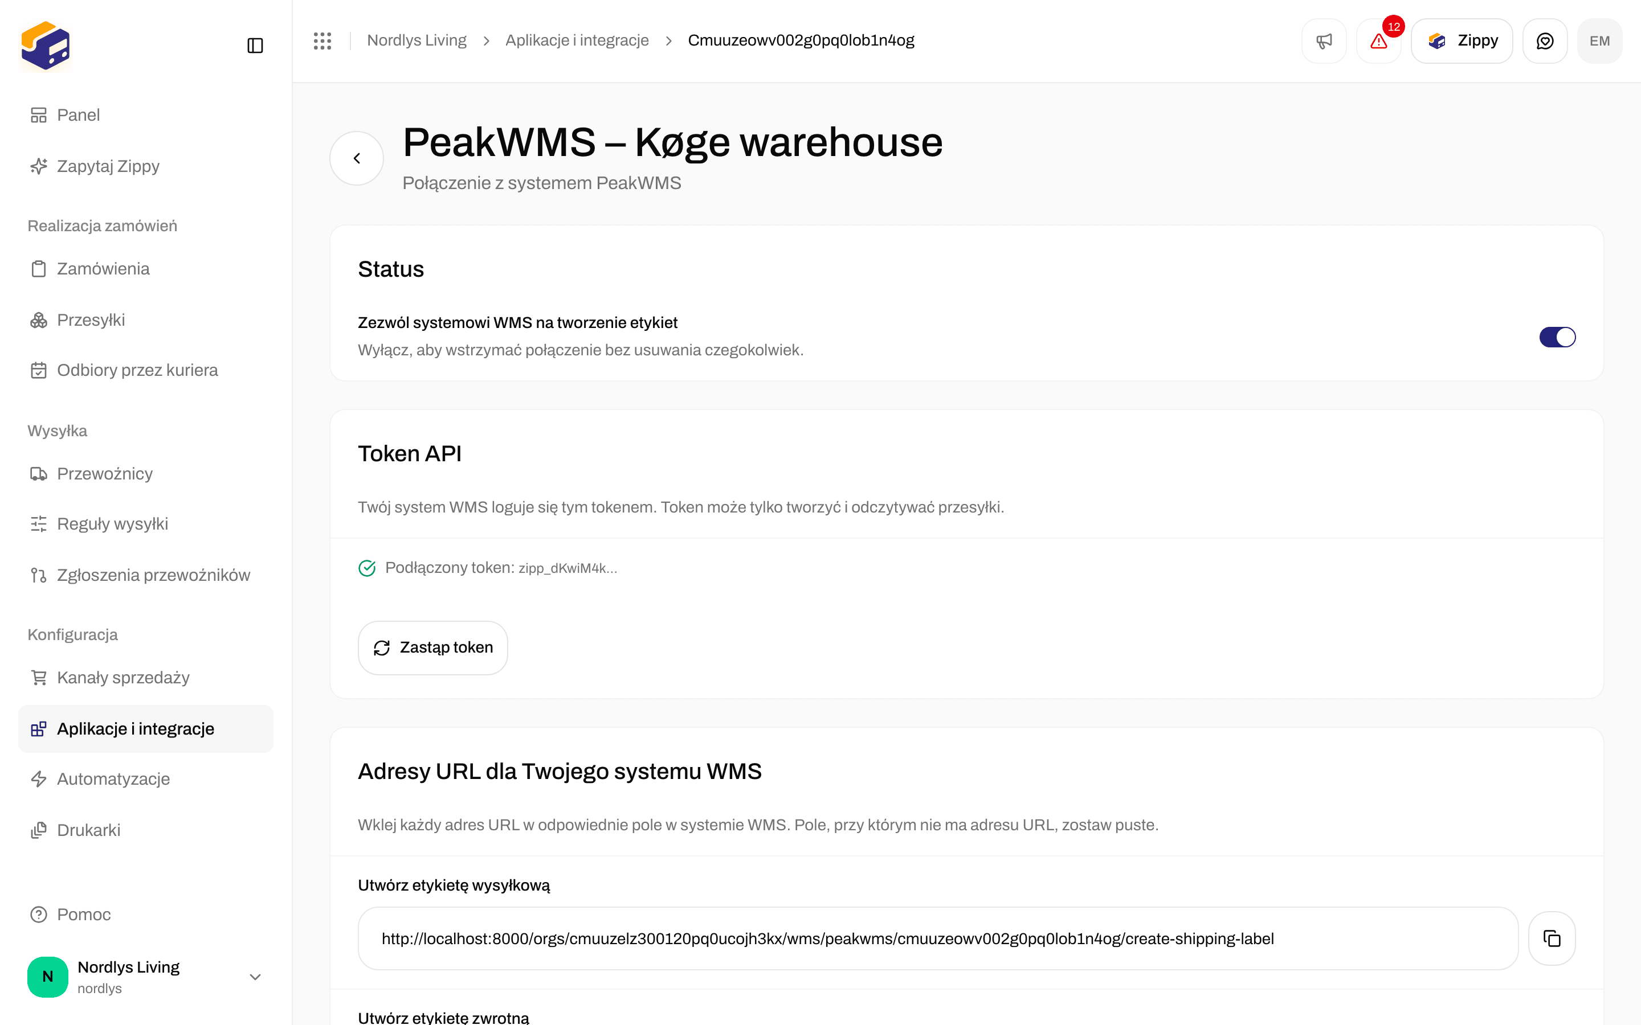The image size is (1641, 1025).
Task: Open Kanały sprzedaży
Action: (x=146, y=677)
